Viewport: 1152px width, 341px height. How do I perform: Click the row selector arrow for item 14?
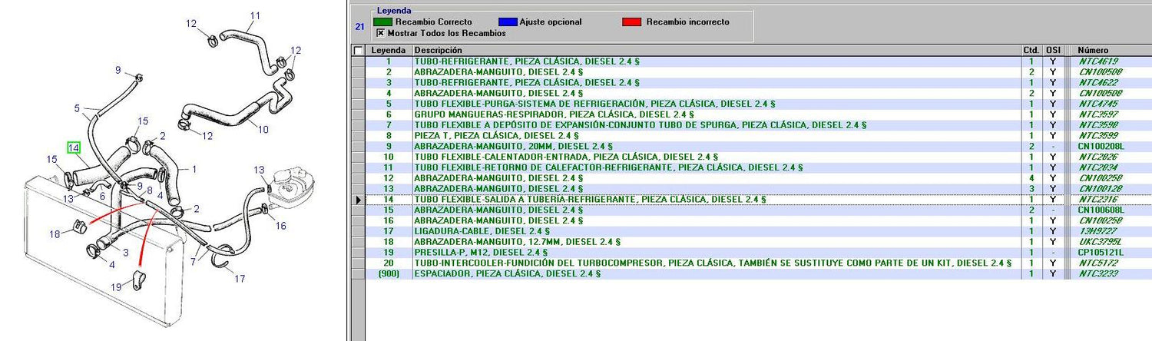pyautogui.click(x=357, y=200)
